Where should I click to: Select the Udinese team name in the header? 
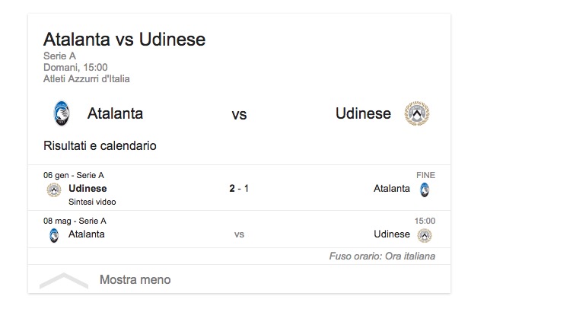363,114
